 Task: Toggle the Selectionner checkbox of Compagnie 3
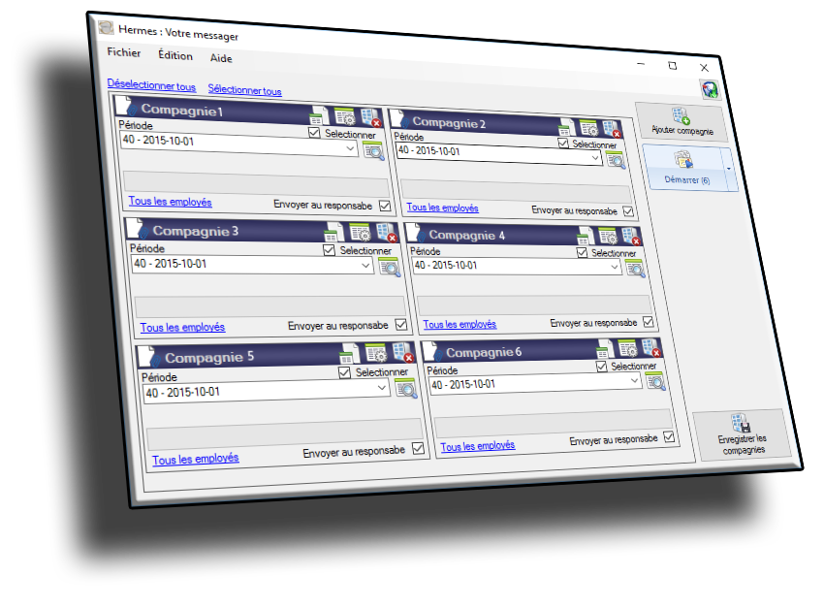point(329,250)
